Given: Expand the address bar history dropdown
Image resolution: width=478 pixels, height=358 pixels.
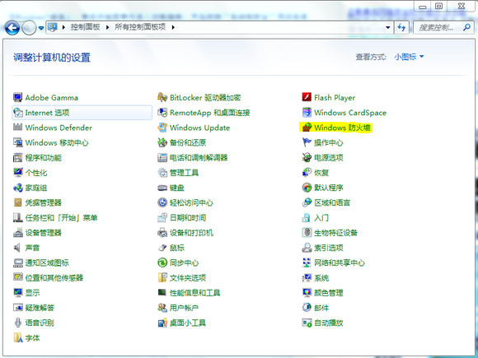Looking at the screenshot, I should 388,27.
